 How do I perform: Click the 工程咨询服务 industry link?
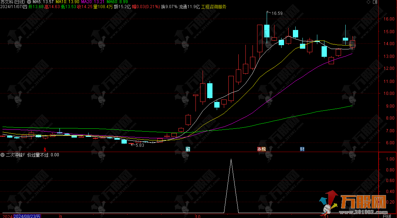[214, 7]
